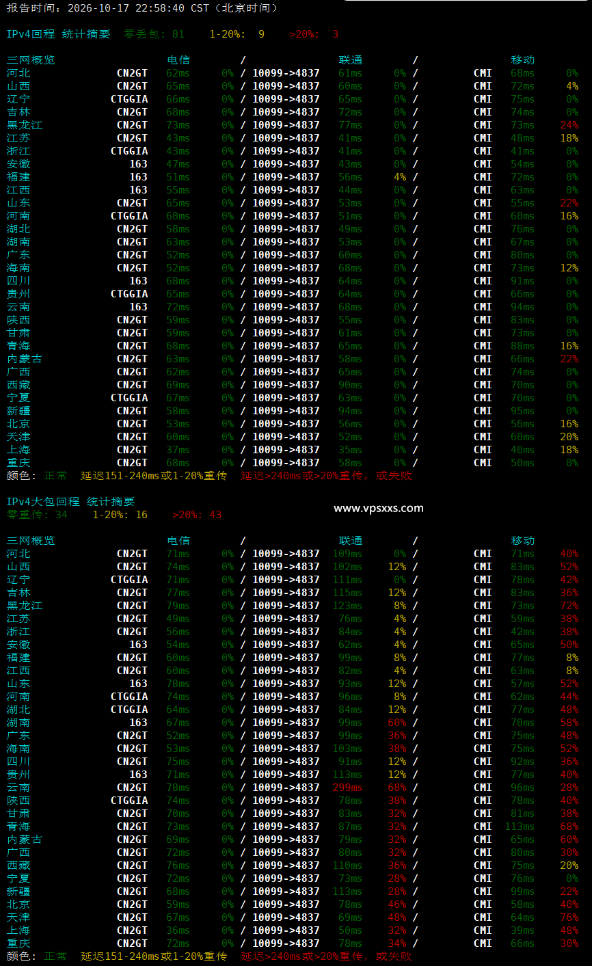
Task: Select the 37ms 电信 latency for 上海
Action: (178, 450)
